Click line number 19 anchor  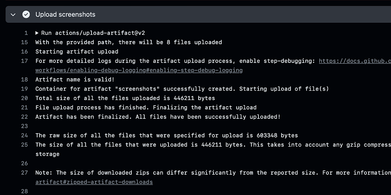tap(24, 89)
